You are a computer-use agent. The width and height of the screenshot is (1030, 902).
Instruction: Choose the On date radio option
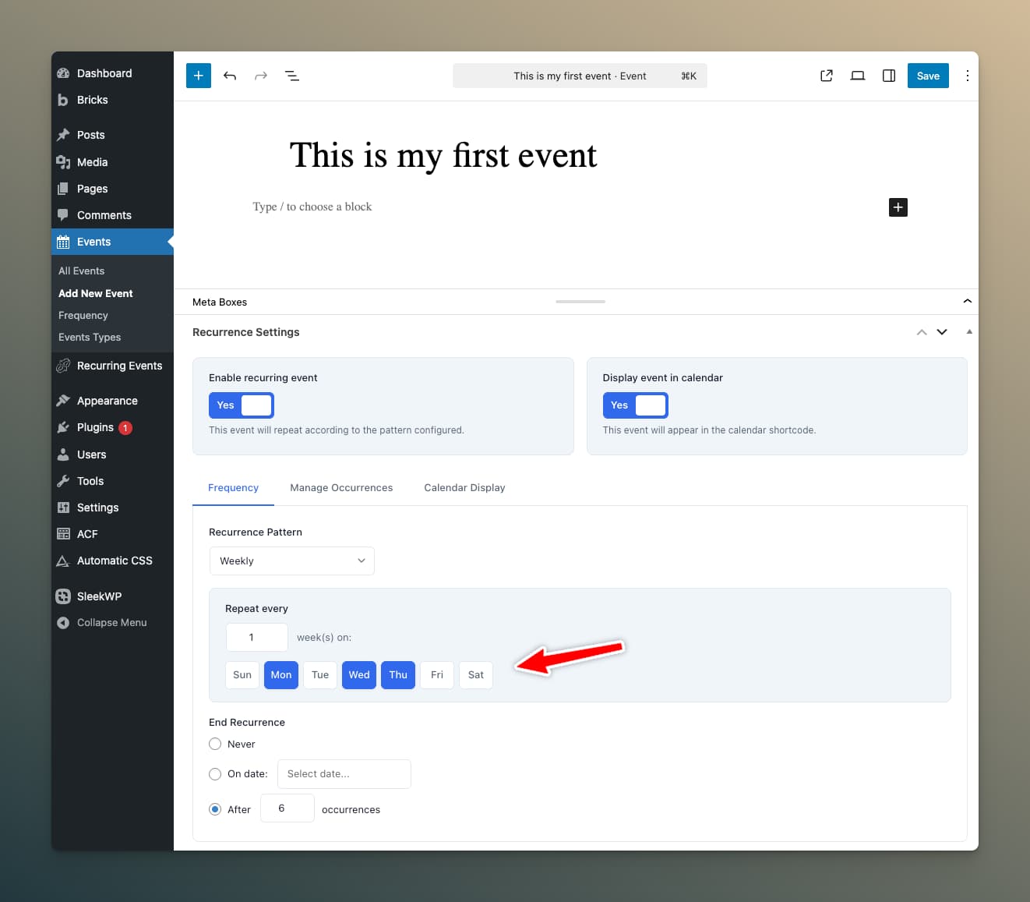tap(215, 774)
